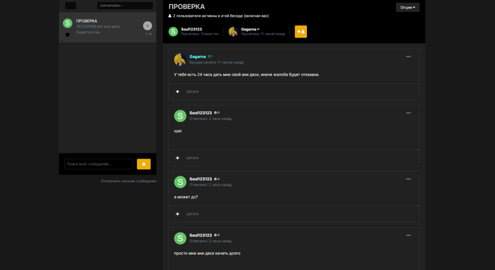Open options for "просто мне ани деск" message
The image size is (495, 270).
tap(408, 235)
